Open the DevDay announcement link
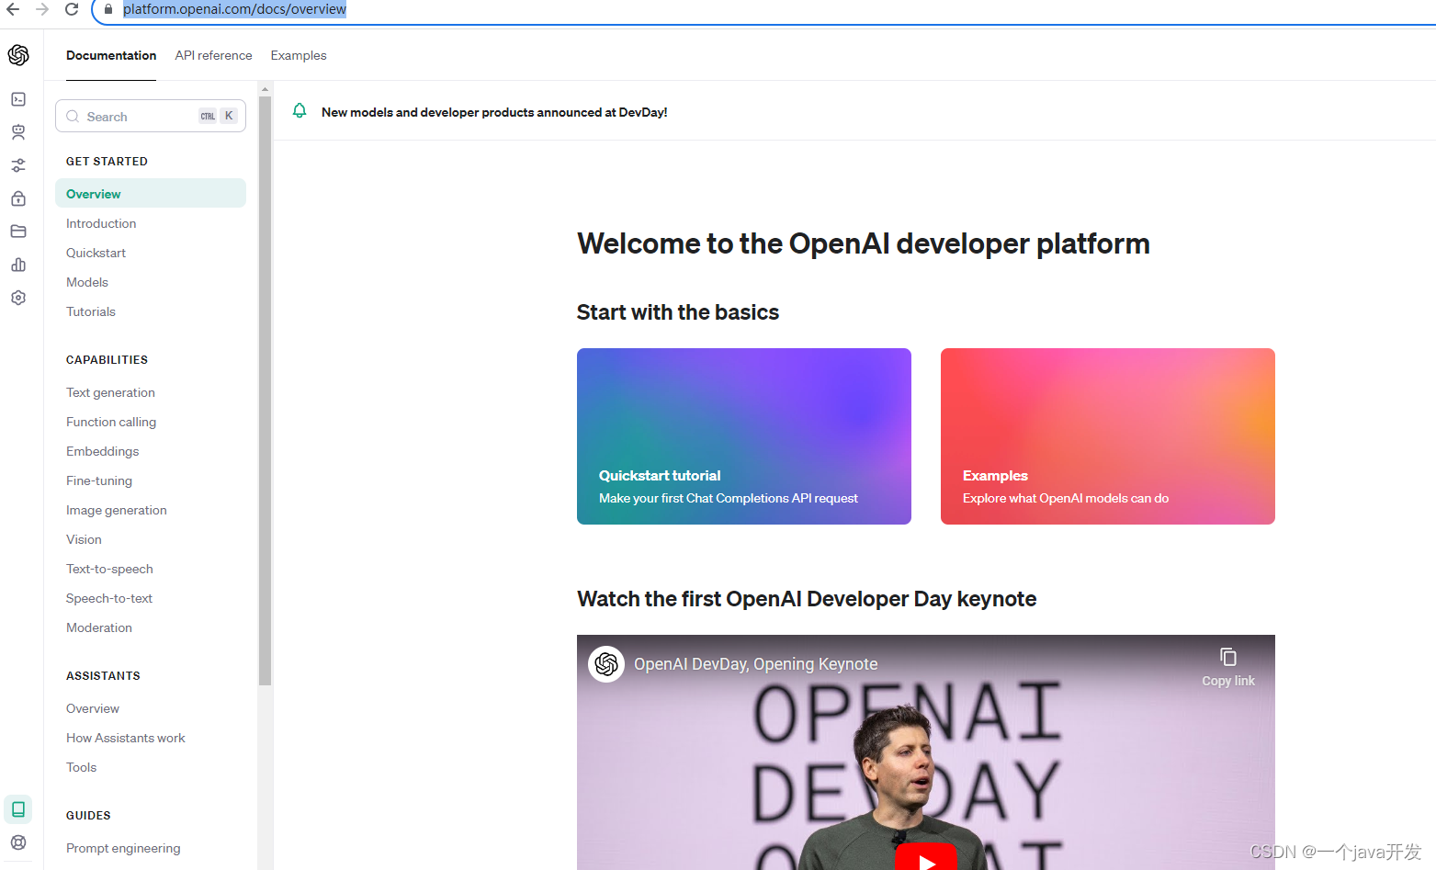Image resolution: width=1436 pixels, height=870 pixels. tap(494, 112)
